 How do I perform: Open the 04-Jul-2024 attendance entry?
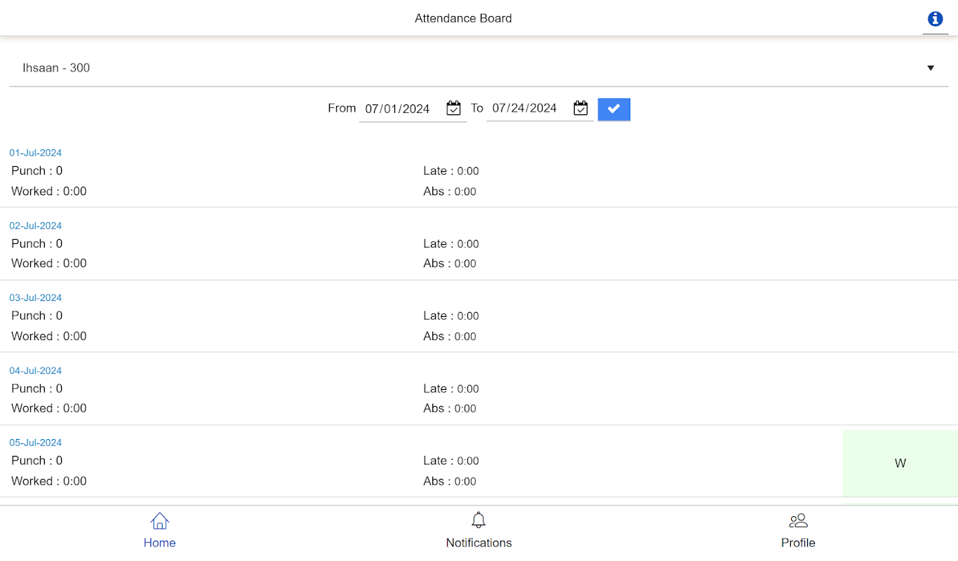click(36, 371)
